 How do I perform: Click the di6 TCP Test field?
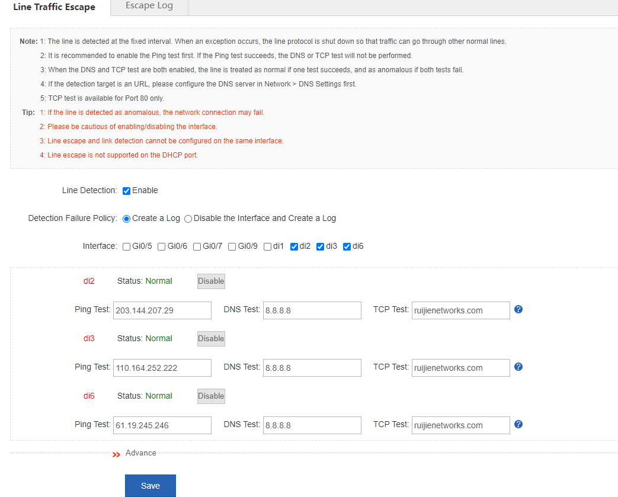click(x=460, y=425)
